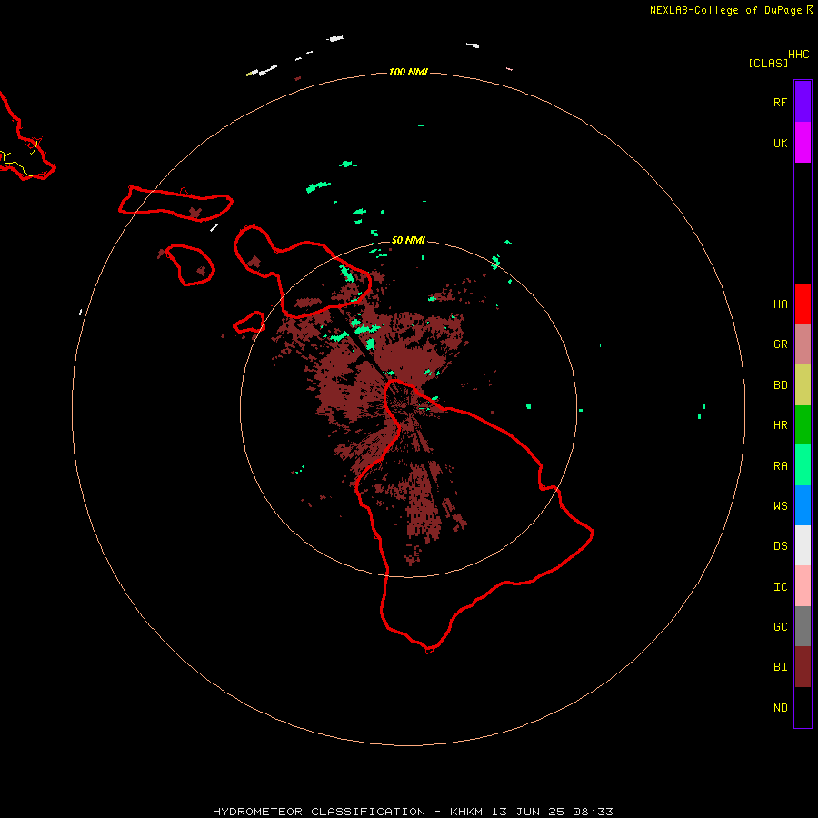Click the ND legend label

780,707
